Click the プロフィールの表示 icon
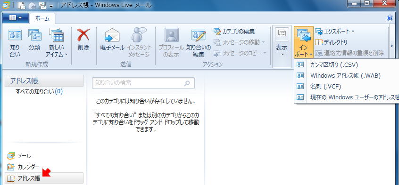 172,35
